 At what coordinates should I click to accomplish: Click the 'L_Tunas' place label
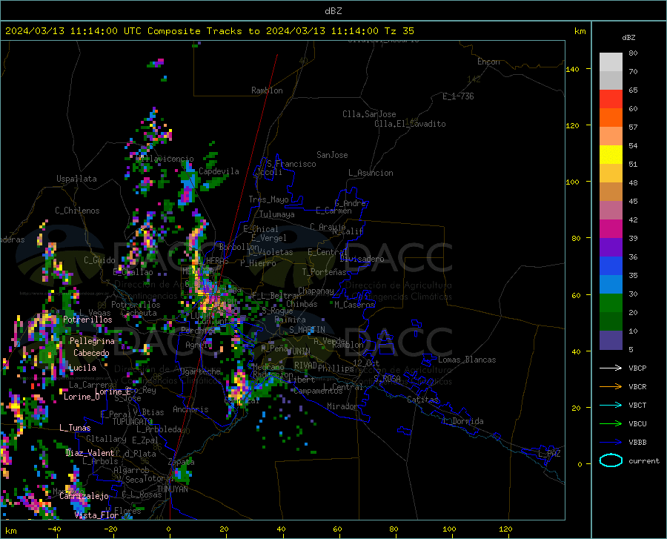(x=75, y=428)
